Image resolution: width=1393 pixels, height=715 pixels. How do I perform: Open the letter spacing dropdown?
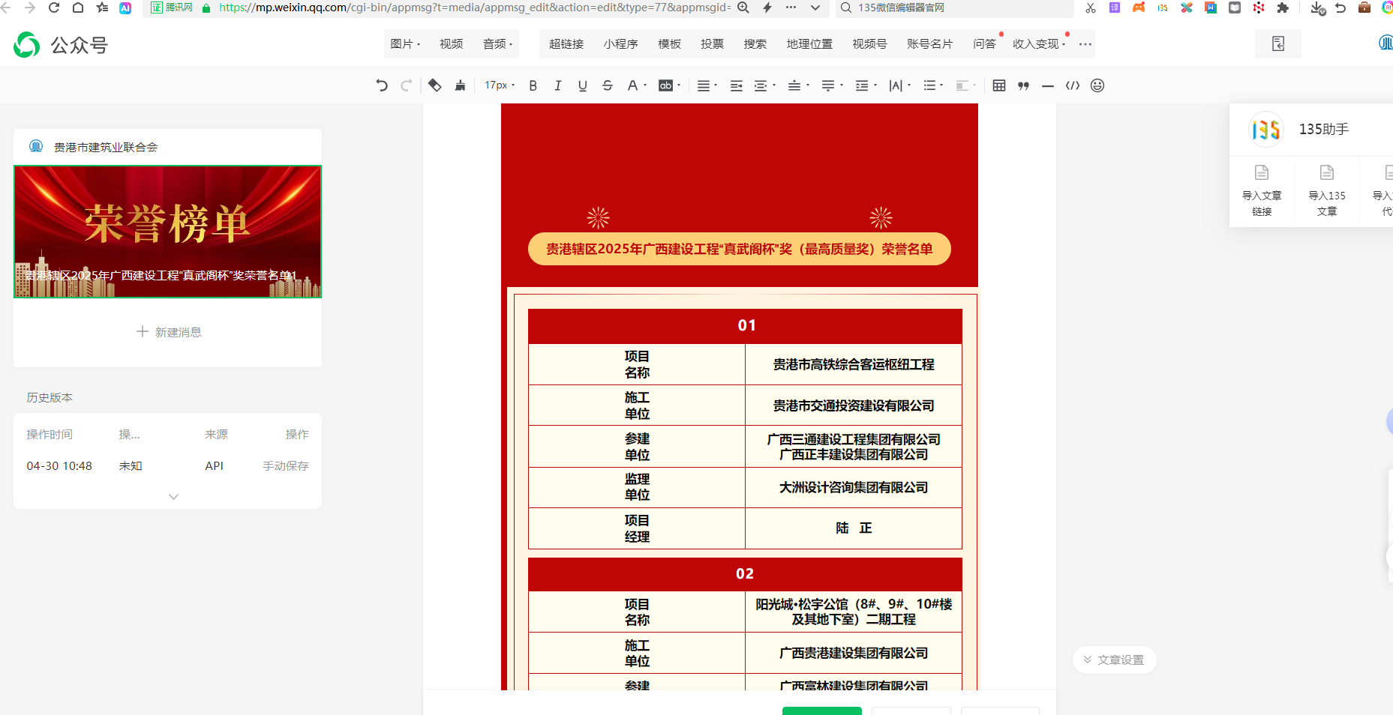point(899,85)
